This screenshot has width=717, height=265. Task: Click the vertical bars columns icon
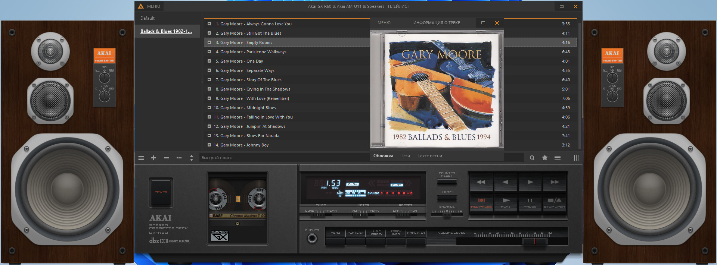[x=576, y=158]
